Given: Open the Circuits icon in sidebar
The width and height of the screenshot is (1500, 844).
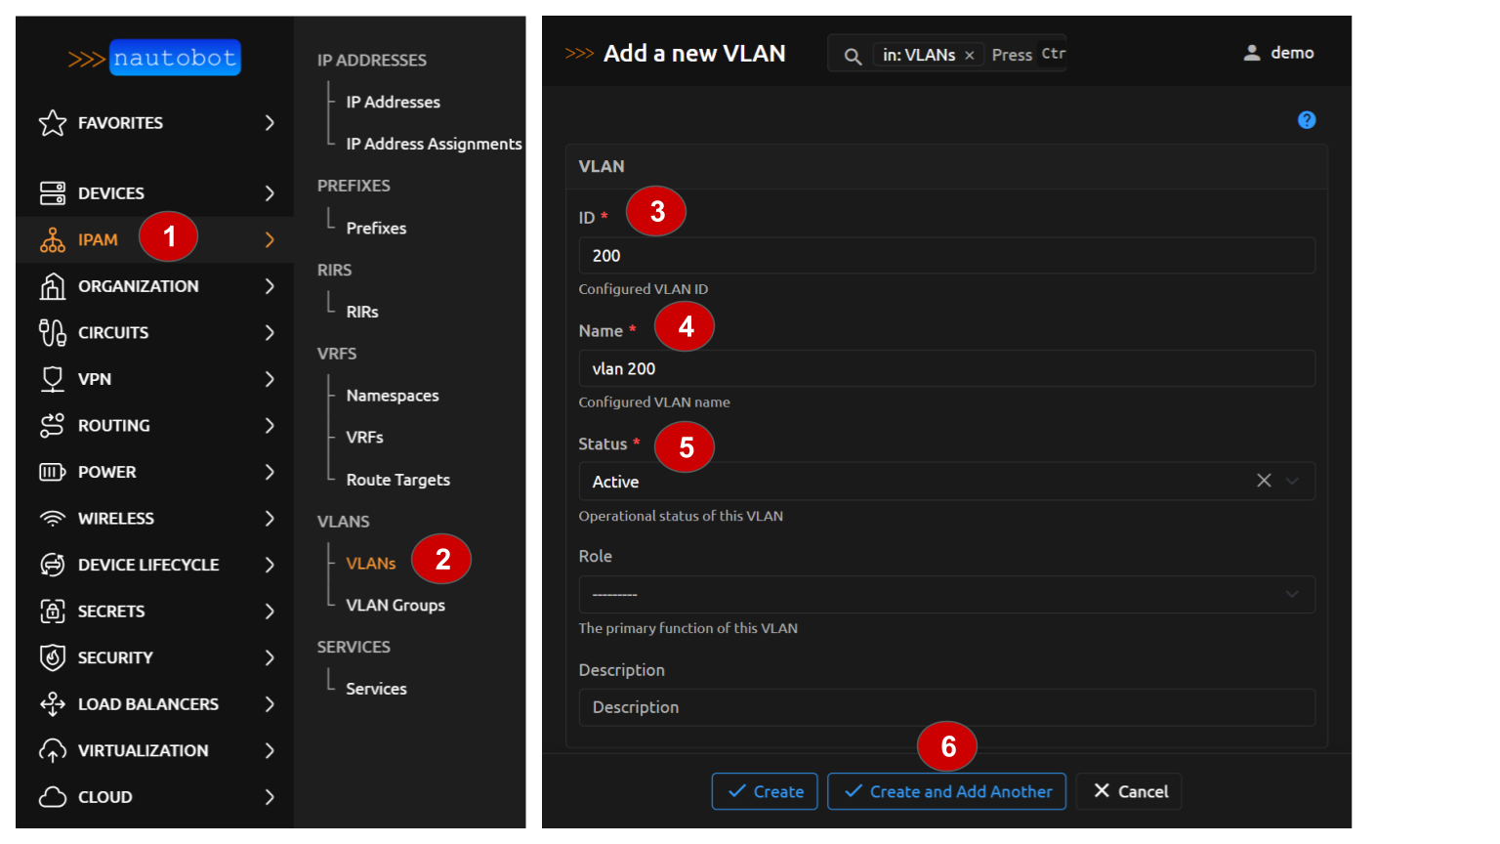Looking at the screenshot, I should click(53, 333).
